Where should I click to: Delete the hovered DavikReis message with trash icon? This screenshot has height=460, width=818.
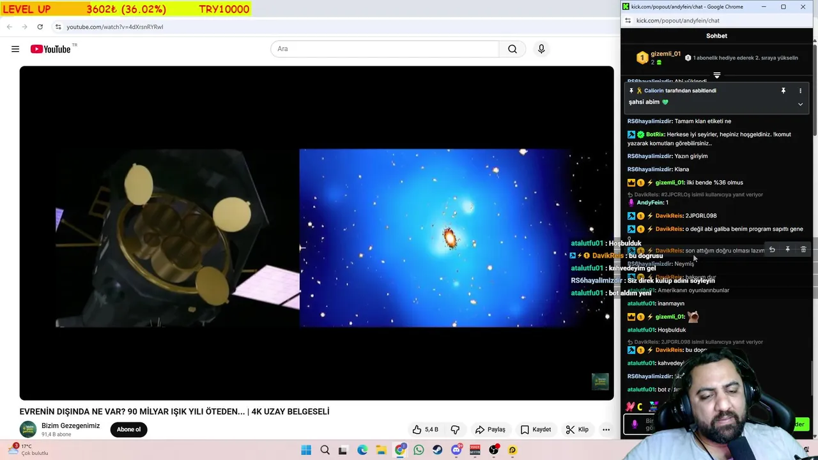803,250
